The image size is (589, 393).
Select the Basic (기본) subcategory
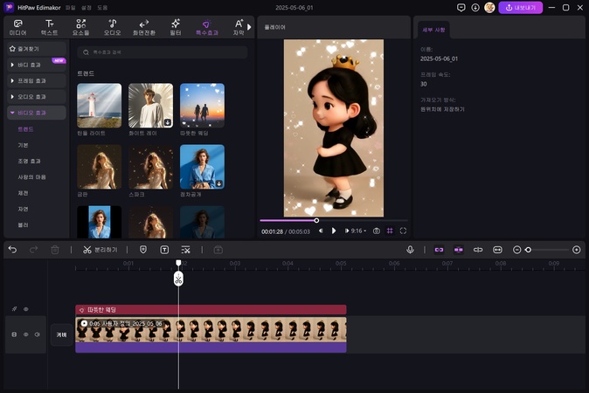23,145
